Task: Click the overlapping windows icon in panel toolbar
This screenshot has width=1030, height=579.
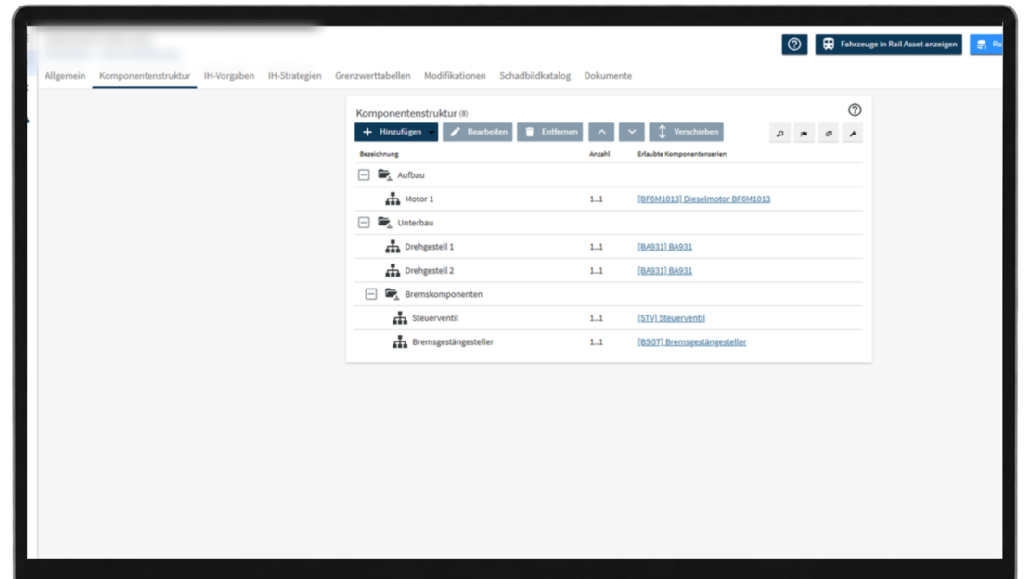Action: (x=829, y=134)
